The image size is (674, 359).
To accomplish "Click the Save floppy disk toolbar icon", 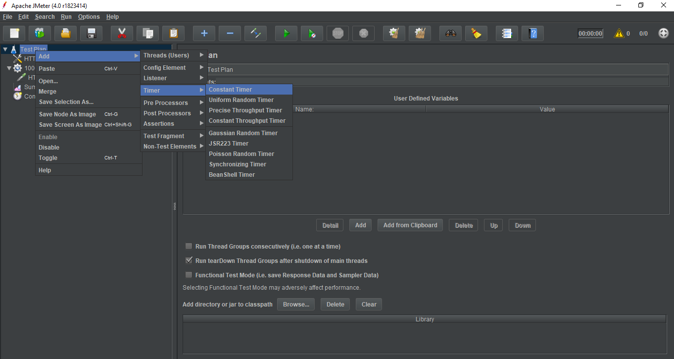I will (x=91, y=34).
